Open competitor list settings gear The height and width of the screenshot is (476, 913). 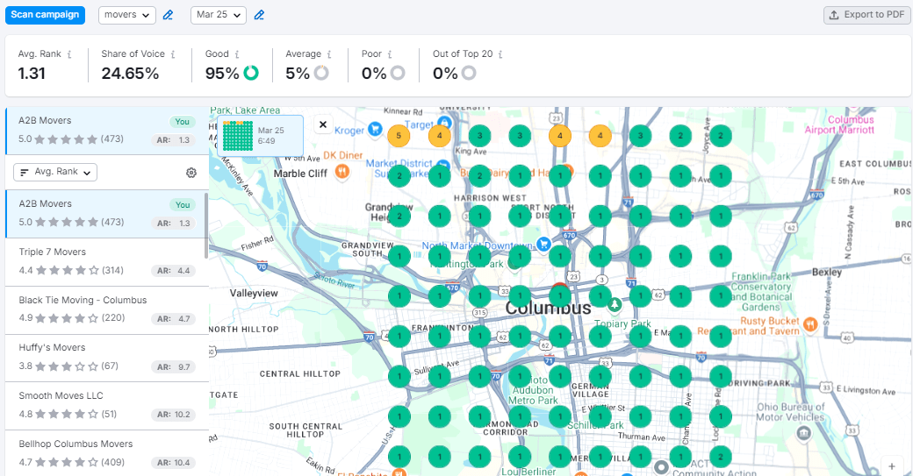(191, 173)
